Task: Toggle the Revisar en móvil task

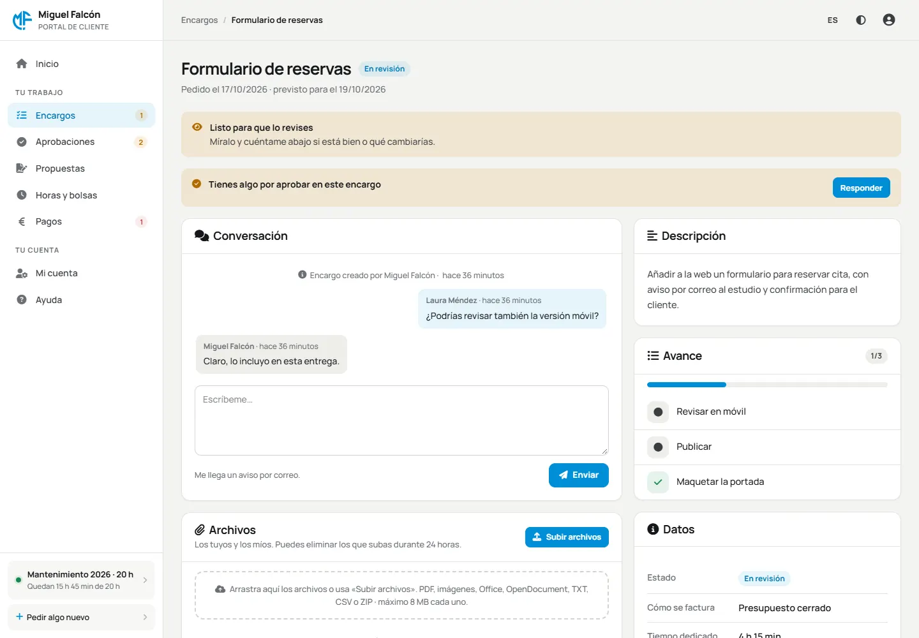Action: tap(658, 412)
